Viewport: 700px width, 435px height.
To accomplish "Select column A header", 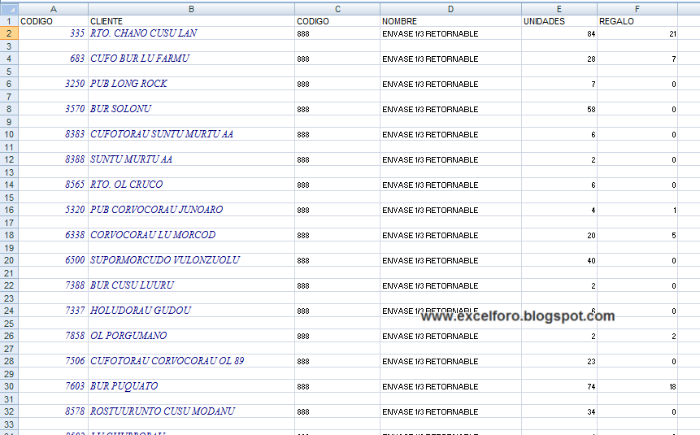I will pos(53,9).
